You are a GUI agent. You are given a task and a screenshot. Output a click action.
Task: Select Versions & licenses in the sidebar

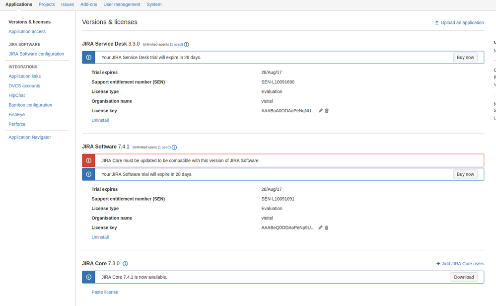[29, 22]
